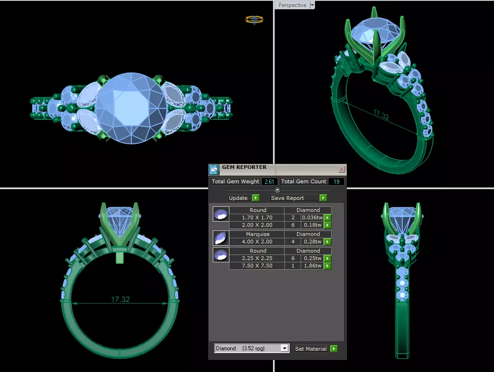Image resolution: width=494 pixels, height=372 pixels.
Task: Click the last Round gem thumbnail
Action: (x=221, y=255)
